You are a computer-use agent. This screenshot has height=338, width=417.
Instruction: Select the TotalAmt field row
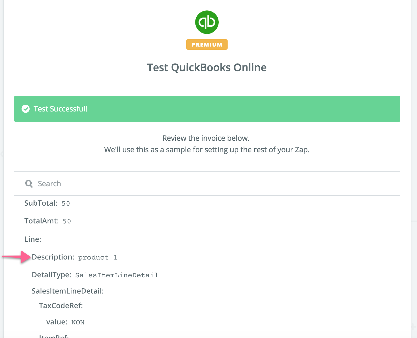(48, 221)
